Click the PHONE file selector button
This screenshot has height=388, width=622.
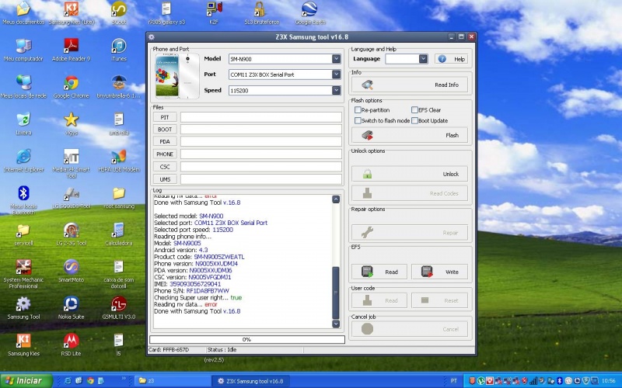tap(165, 154)
